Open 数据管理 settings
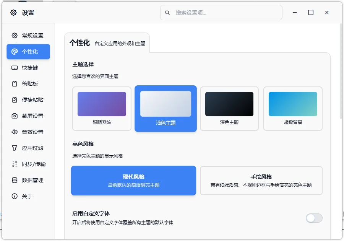The image size is (344, 241). coord(28,180)
